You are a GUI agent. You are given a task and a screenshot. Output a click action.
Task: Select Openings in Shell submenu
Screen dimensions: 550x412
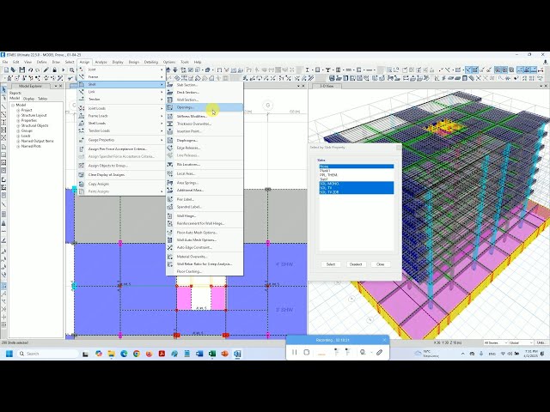[x=205, y=107]
